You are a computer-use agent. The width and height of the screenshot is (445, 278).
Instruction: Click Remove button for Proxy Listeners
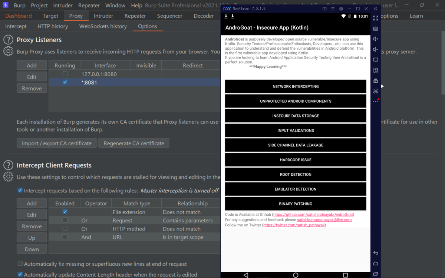32,88
